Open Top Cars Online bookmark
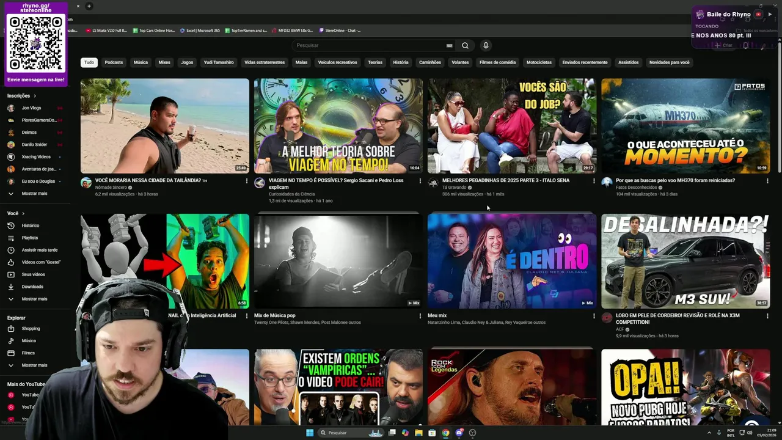782x440 pixels. pyautogui.click(x=153, y=30)
